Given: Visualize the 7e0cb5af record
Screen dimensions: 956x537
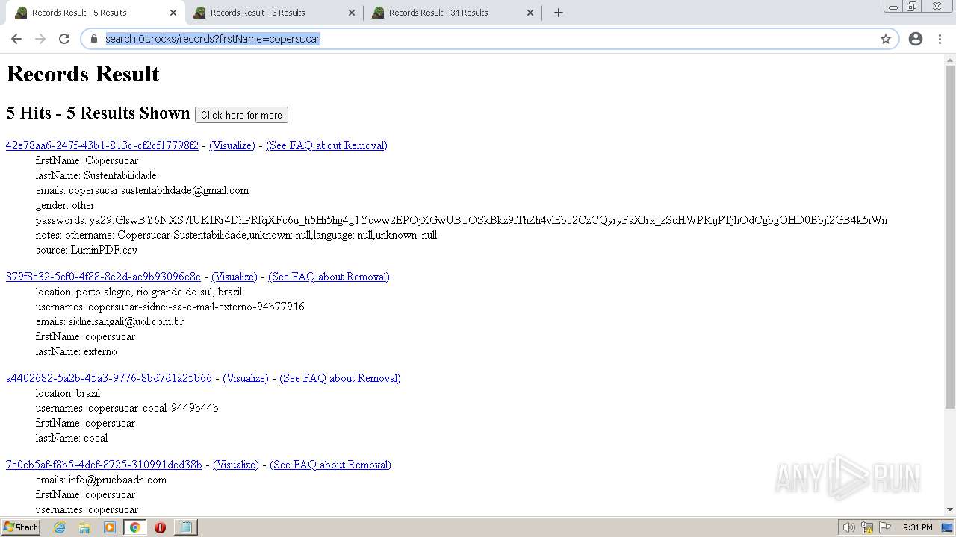Looking at the screenshot, I should point(236,465).
